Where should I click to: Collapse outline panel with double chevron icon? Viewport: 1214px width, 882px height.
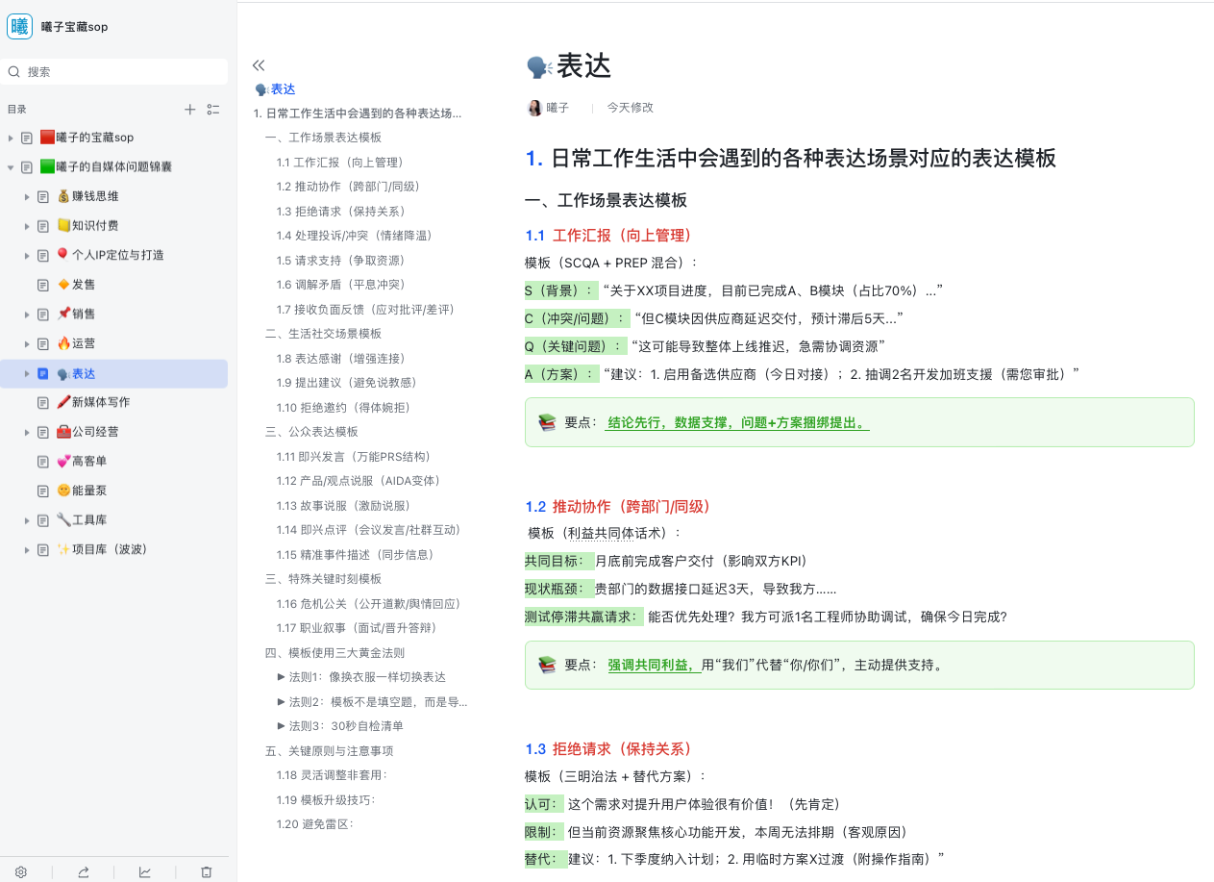pyautogui.click(x=259, y=65)
